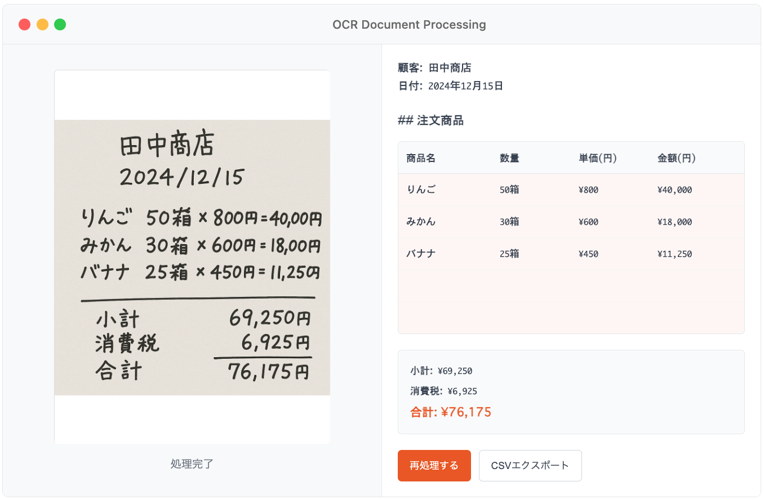
Task: Click the 単価(円) column header
Action: (x=597, y=158)
